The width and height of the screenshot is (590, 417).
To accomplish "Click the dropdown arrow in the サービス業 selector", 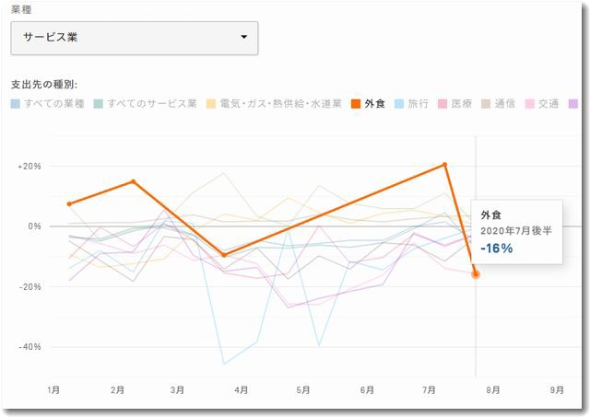I will click(243, 38).
